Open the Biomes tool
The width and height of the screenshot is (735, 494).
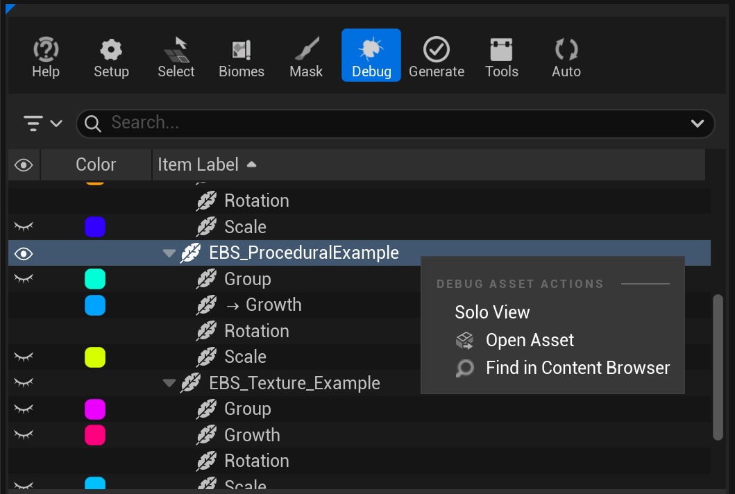pos(242,57)
